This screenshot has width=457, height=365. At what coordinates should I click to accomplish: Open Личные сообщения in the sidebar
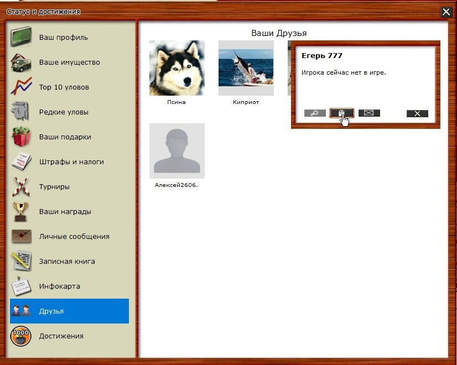[x=74, y=236]
